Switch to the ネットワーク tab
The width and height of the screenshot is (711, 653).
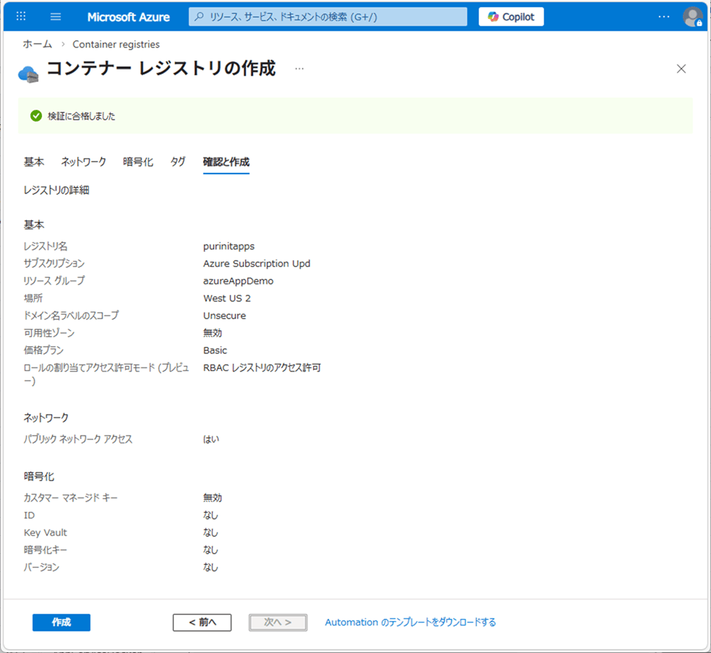coord(83,162)
